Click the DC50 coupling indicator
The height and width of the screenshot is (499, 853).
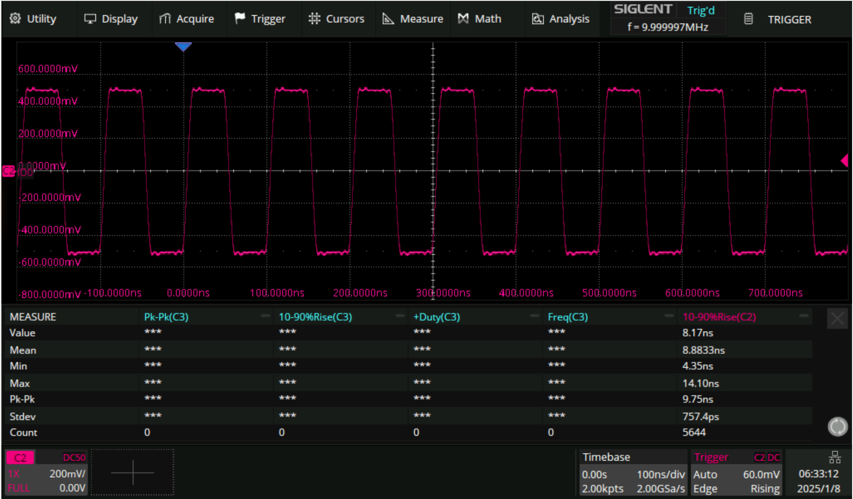[x=74, y=457]
